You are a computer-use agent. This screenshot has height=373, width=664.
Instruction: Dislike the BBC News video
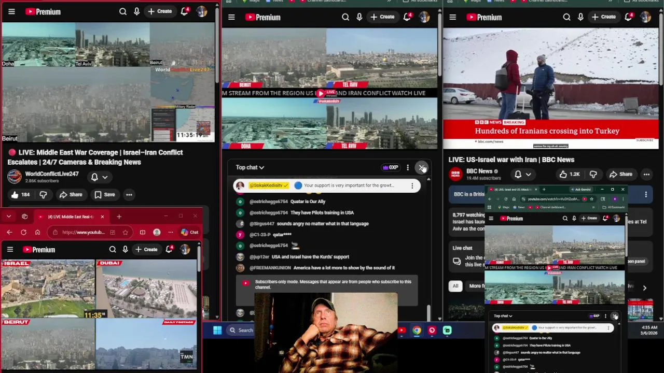click(x=593, y=175)
